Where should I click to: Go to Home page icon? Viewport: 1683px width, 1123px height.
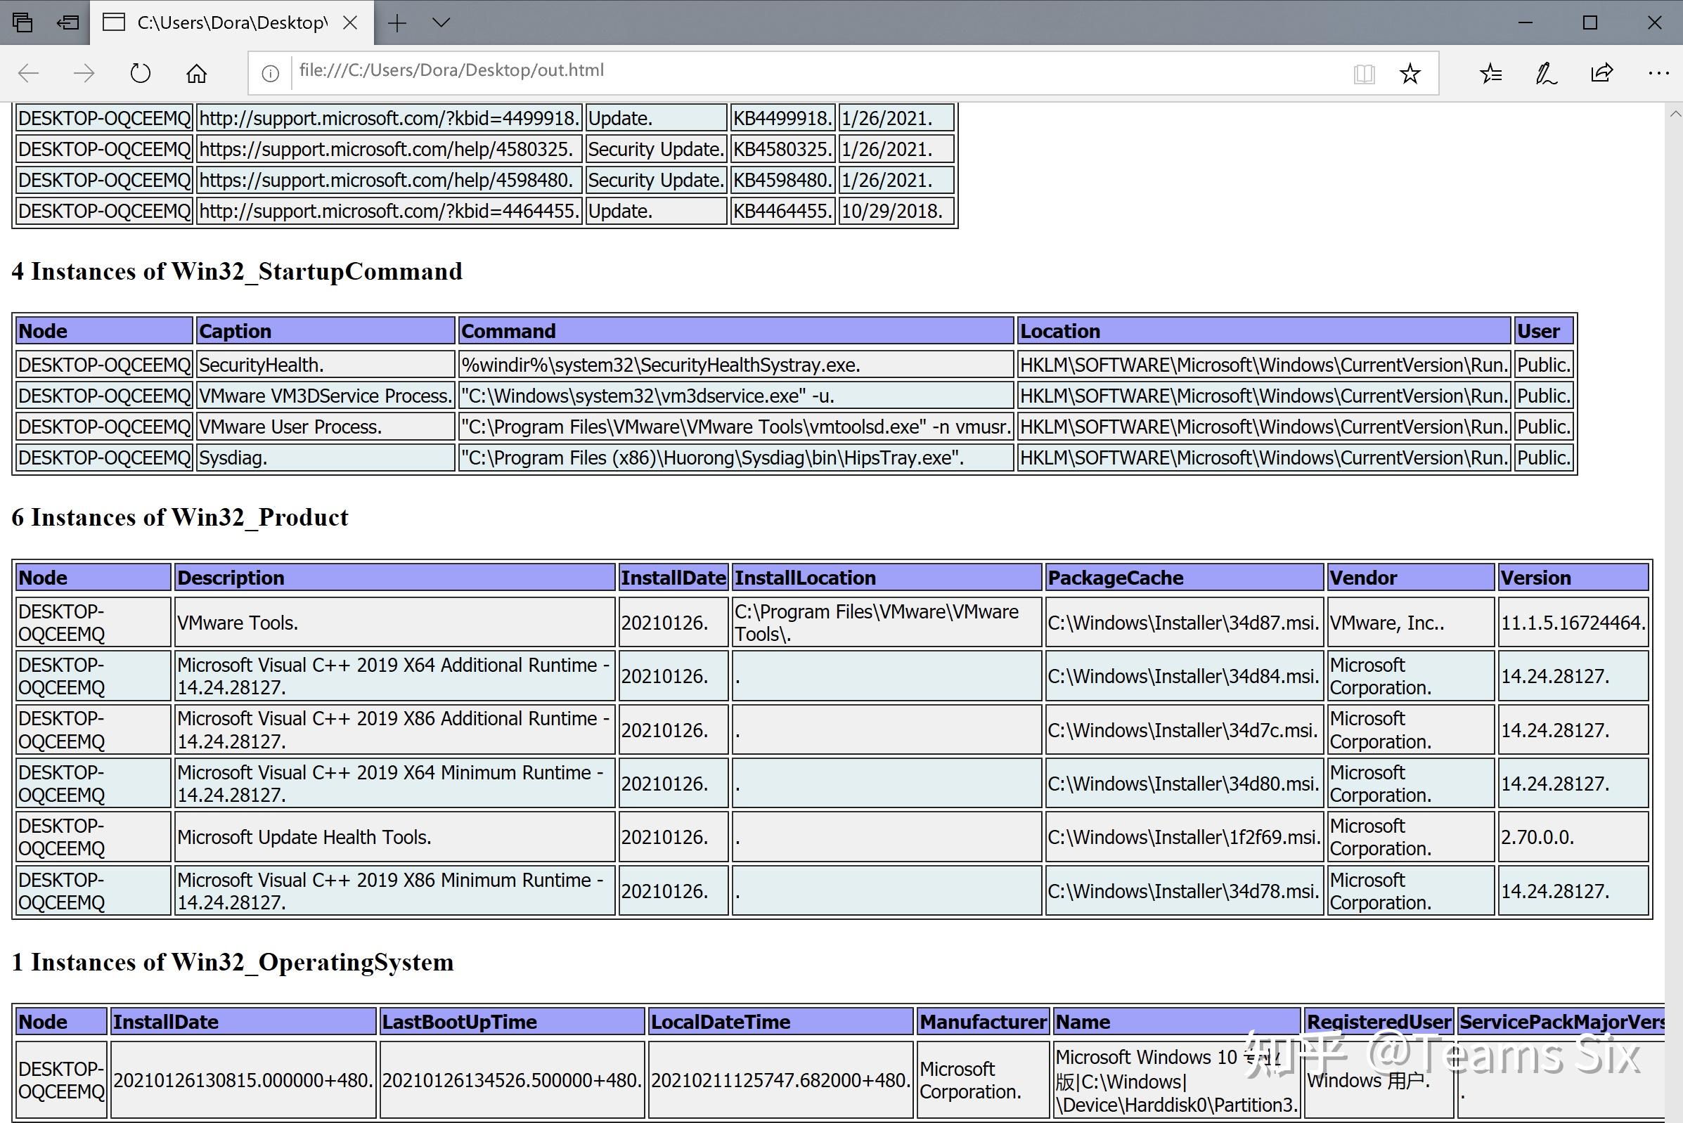tap(196, 72)
